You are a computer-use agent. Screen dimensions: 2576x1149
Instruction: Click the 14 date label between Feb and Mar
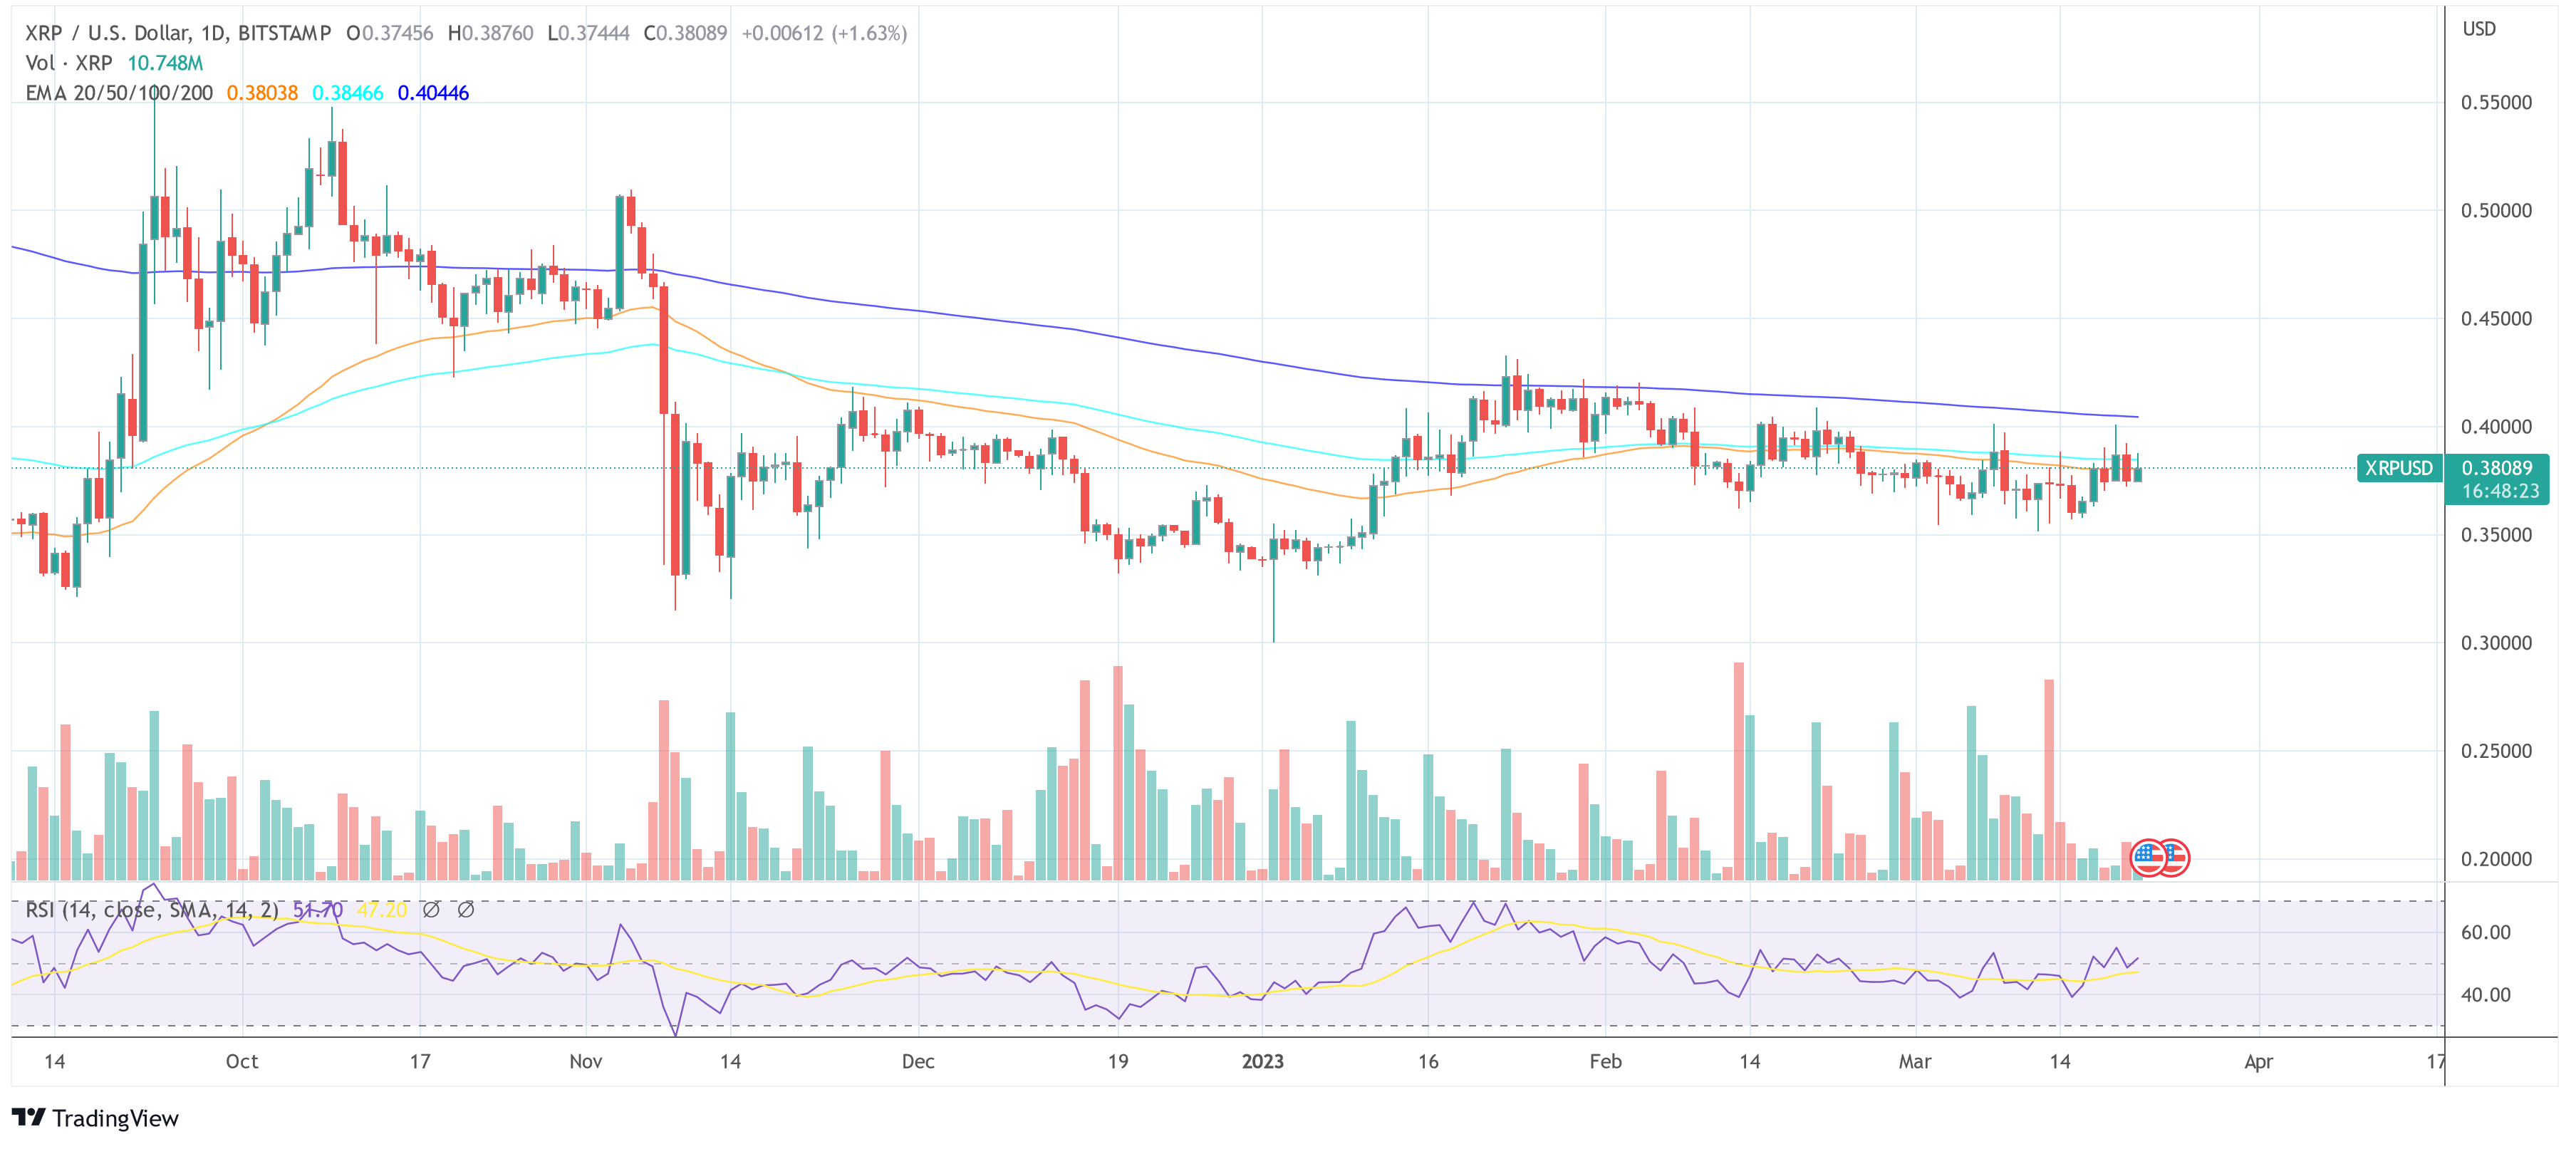click(x=1749, y=1061)
